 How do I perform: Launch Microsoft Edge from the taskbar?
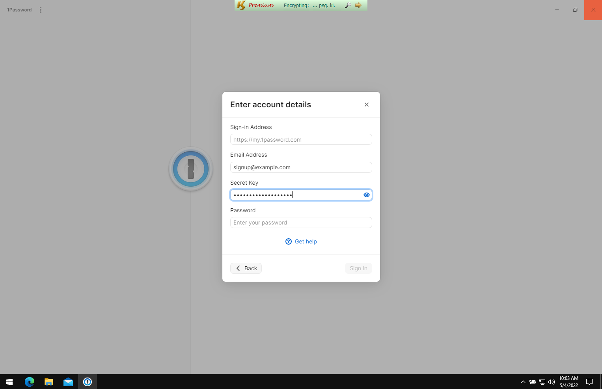[x=30, y=382]
